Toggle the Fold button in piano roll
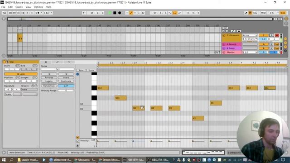The image size is (290, 163). tap(81, 71)
